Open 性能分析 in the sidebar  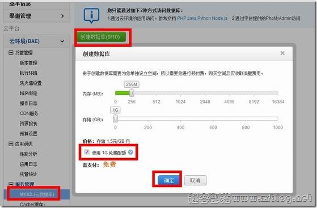pos(28,154)
